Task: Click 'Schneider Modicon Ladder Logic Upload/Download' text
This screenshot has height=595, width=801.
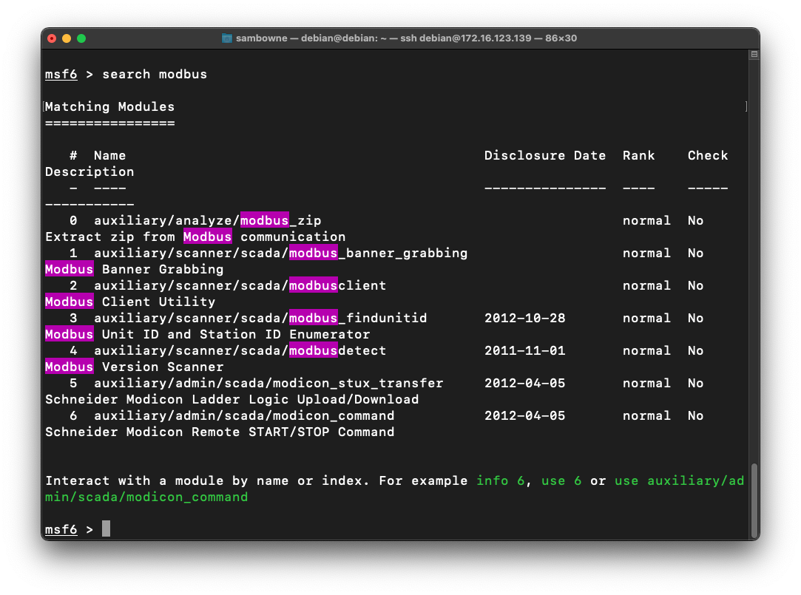Action: [232, 400]
